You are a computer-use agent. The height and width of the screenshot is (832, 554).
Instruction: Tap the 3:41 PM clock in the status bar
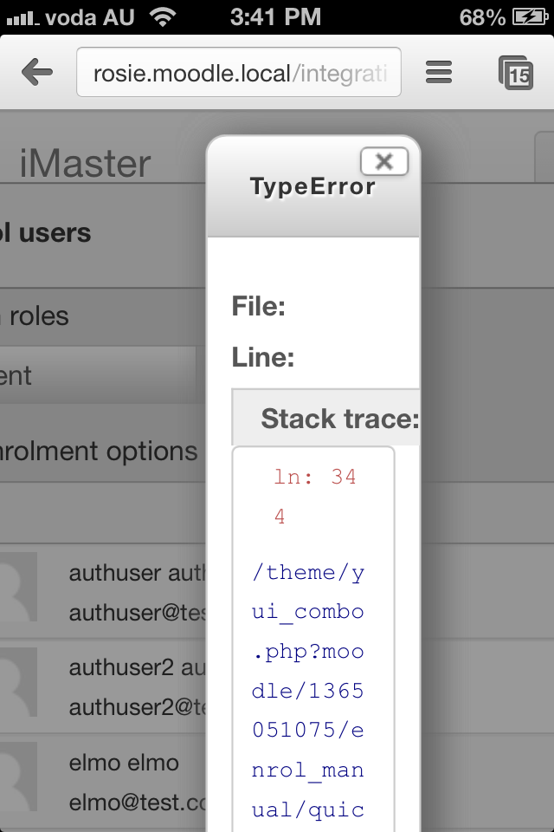[275, 17]
